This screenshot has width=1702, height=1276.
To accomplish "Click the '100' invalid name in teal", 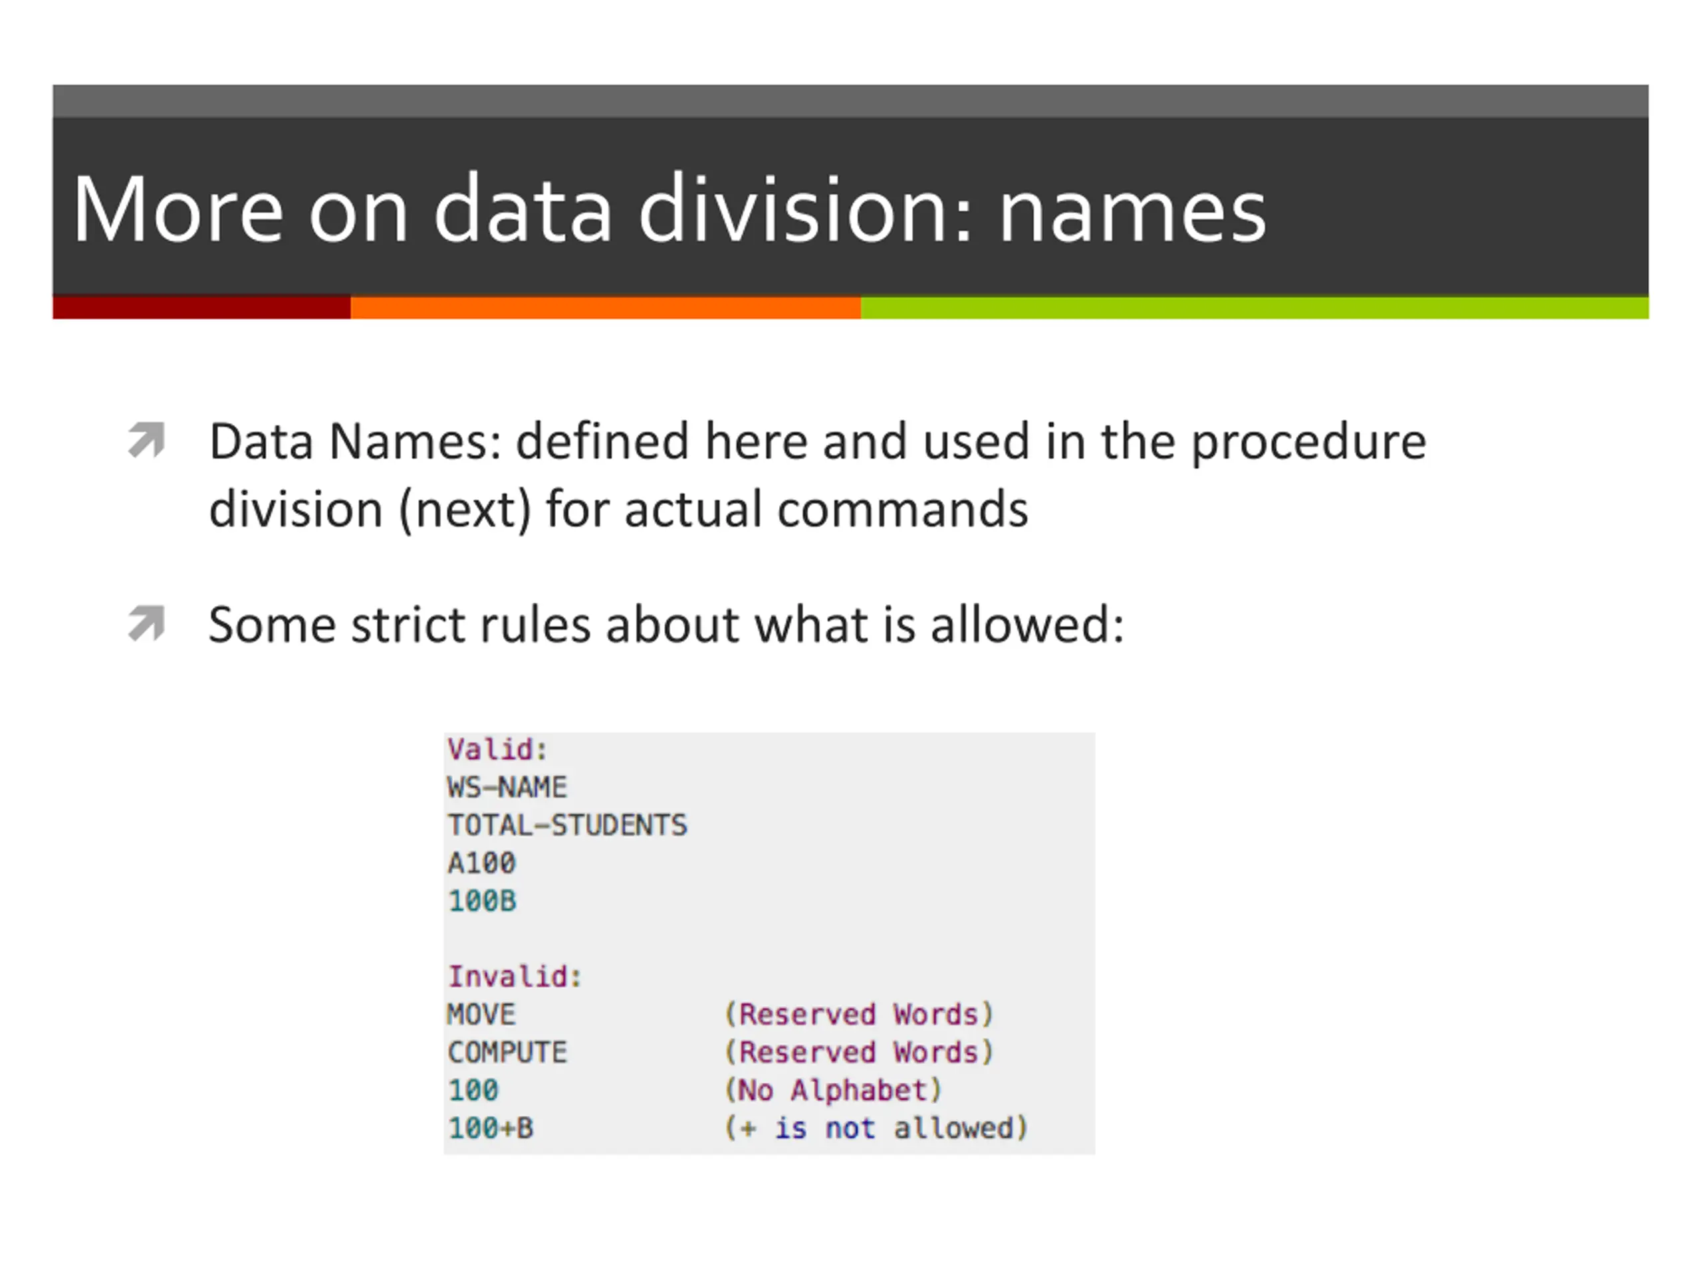I will tap(473, 1090).
